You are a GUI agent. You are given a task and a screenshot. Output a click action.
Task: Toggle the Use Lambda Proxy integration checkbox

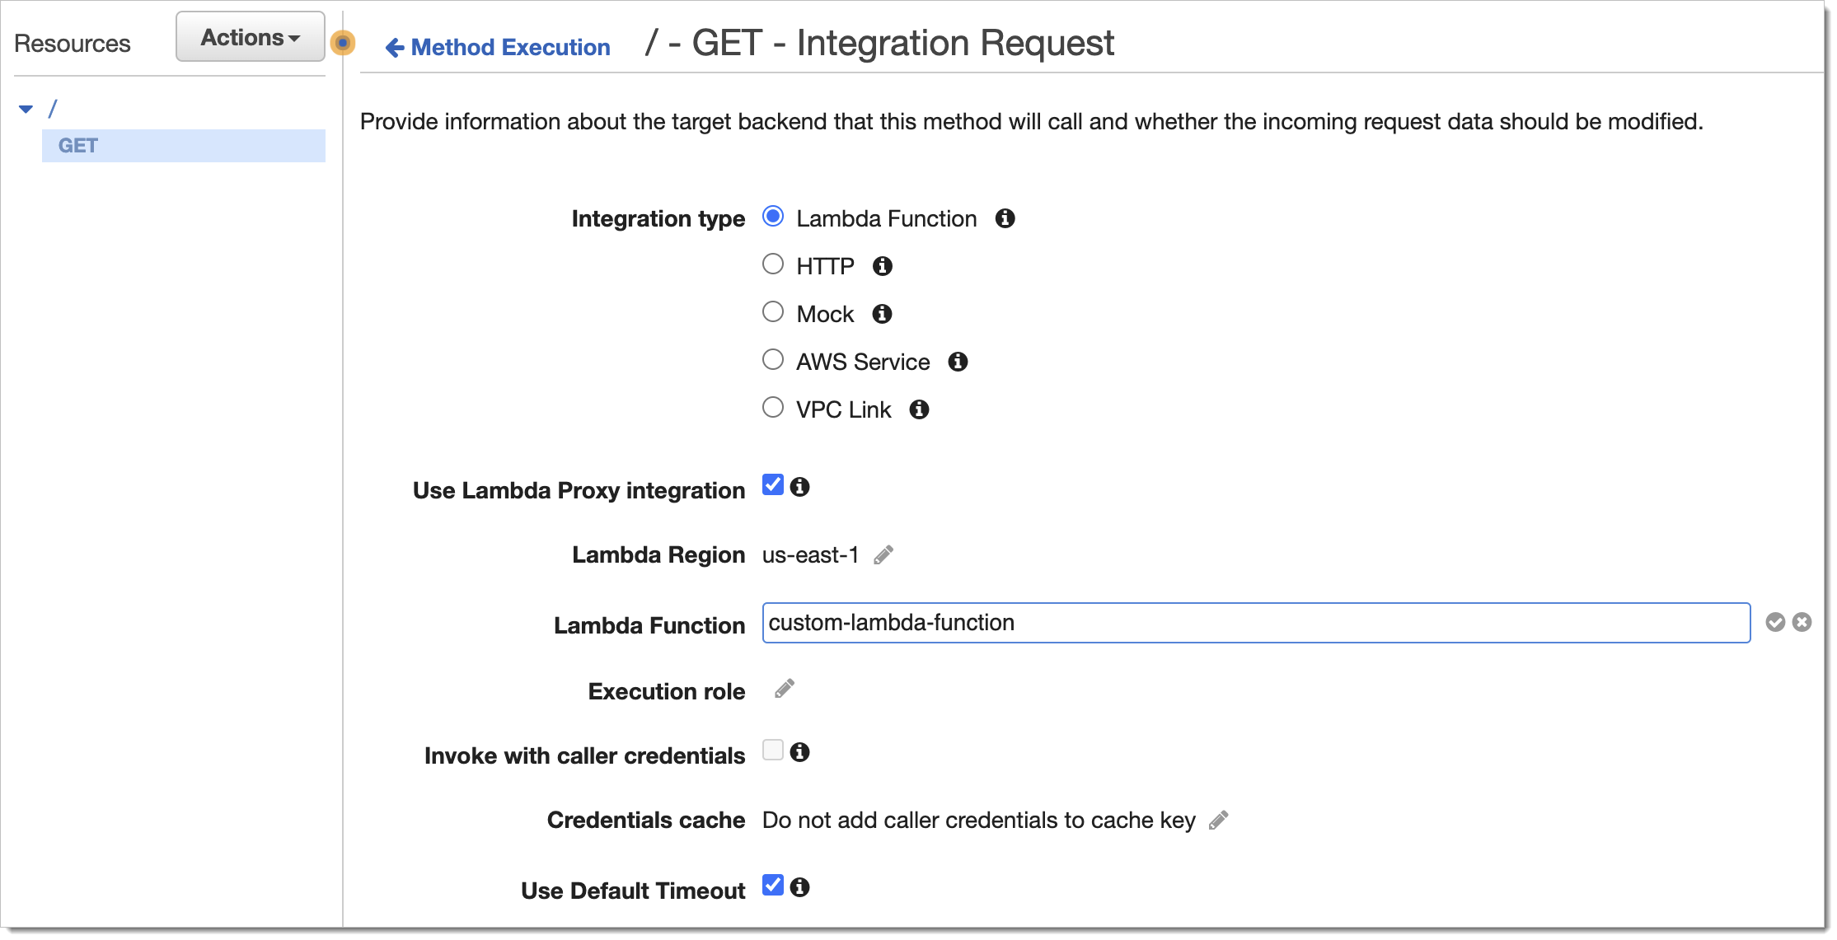pyautogui.click(x=773, y=484)
